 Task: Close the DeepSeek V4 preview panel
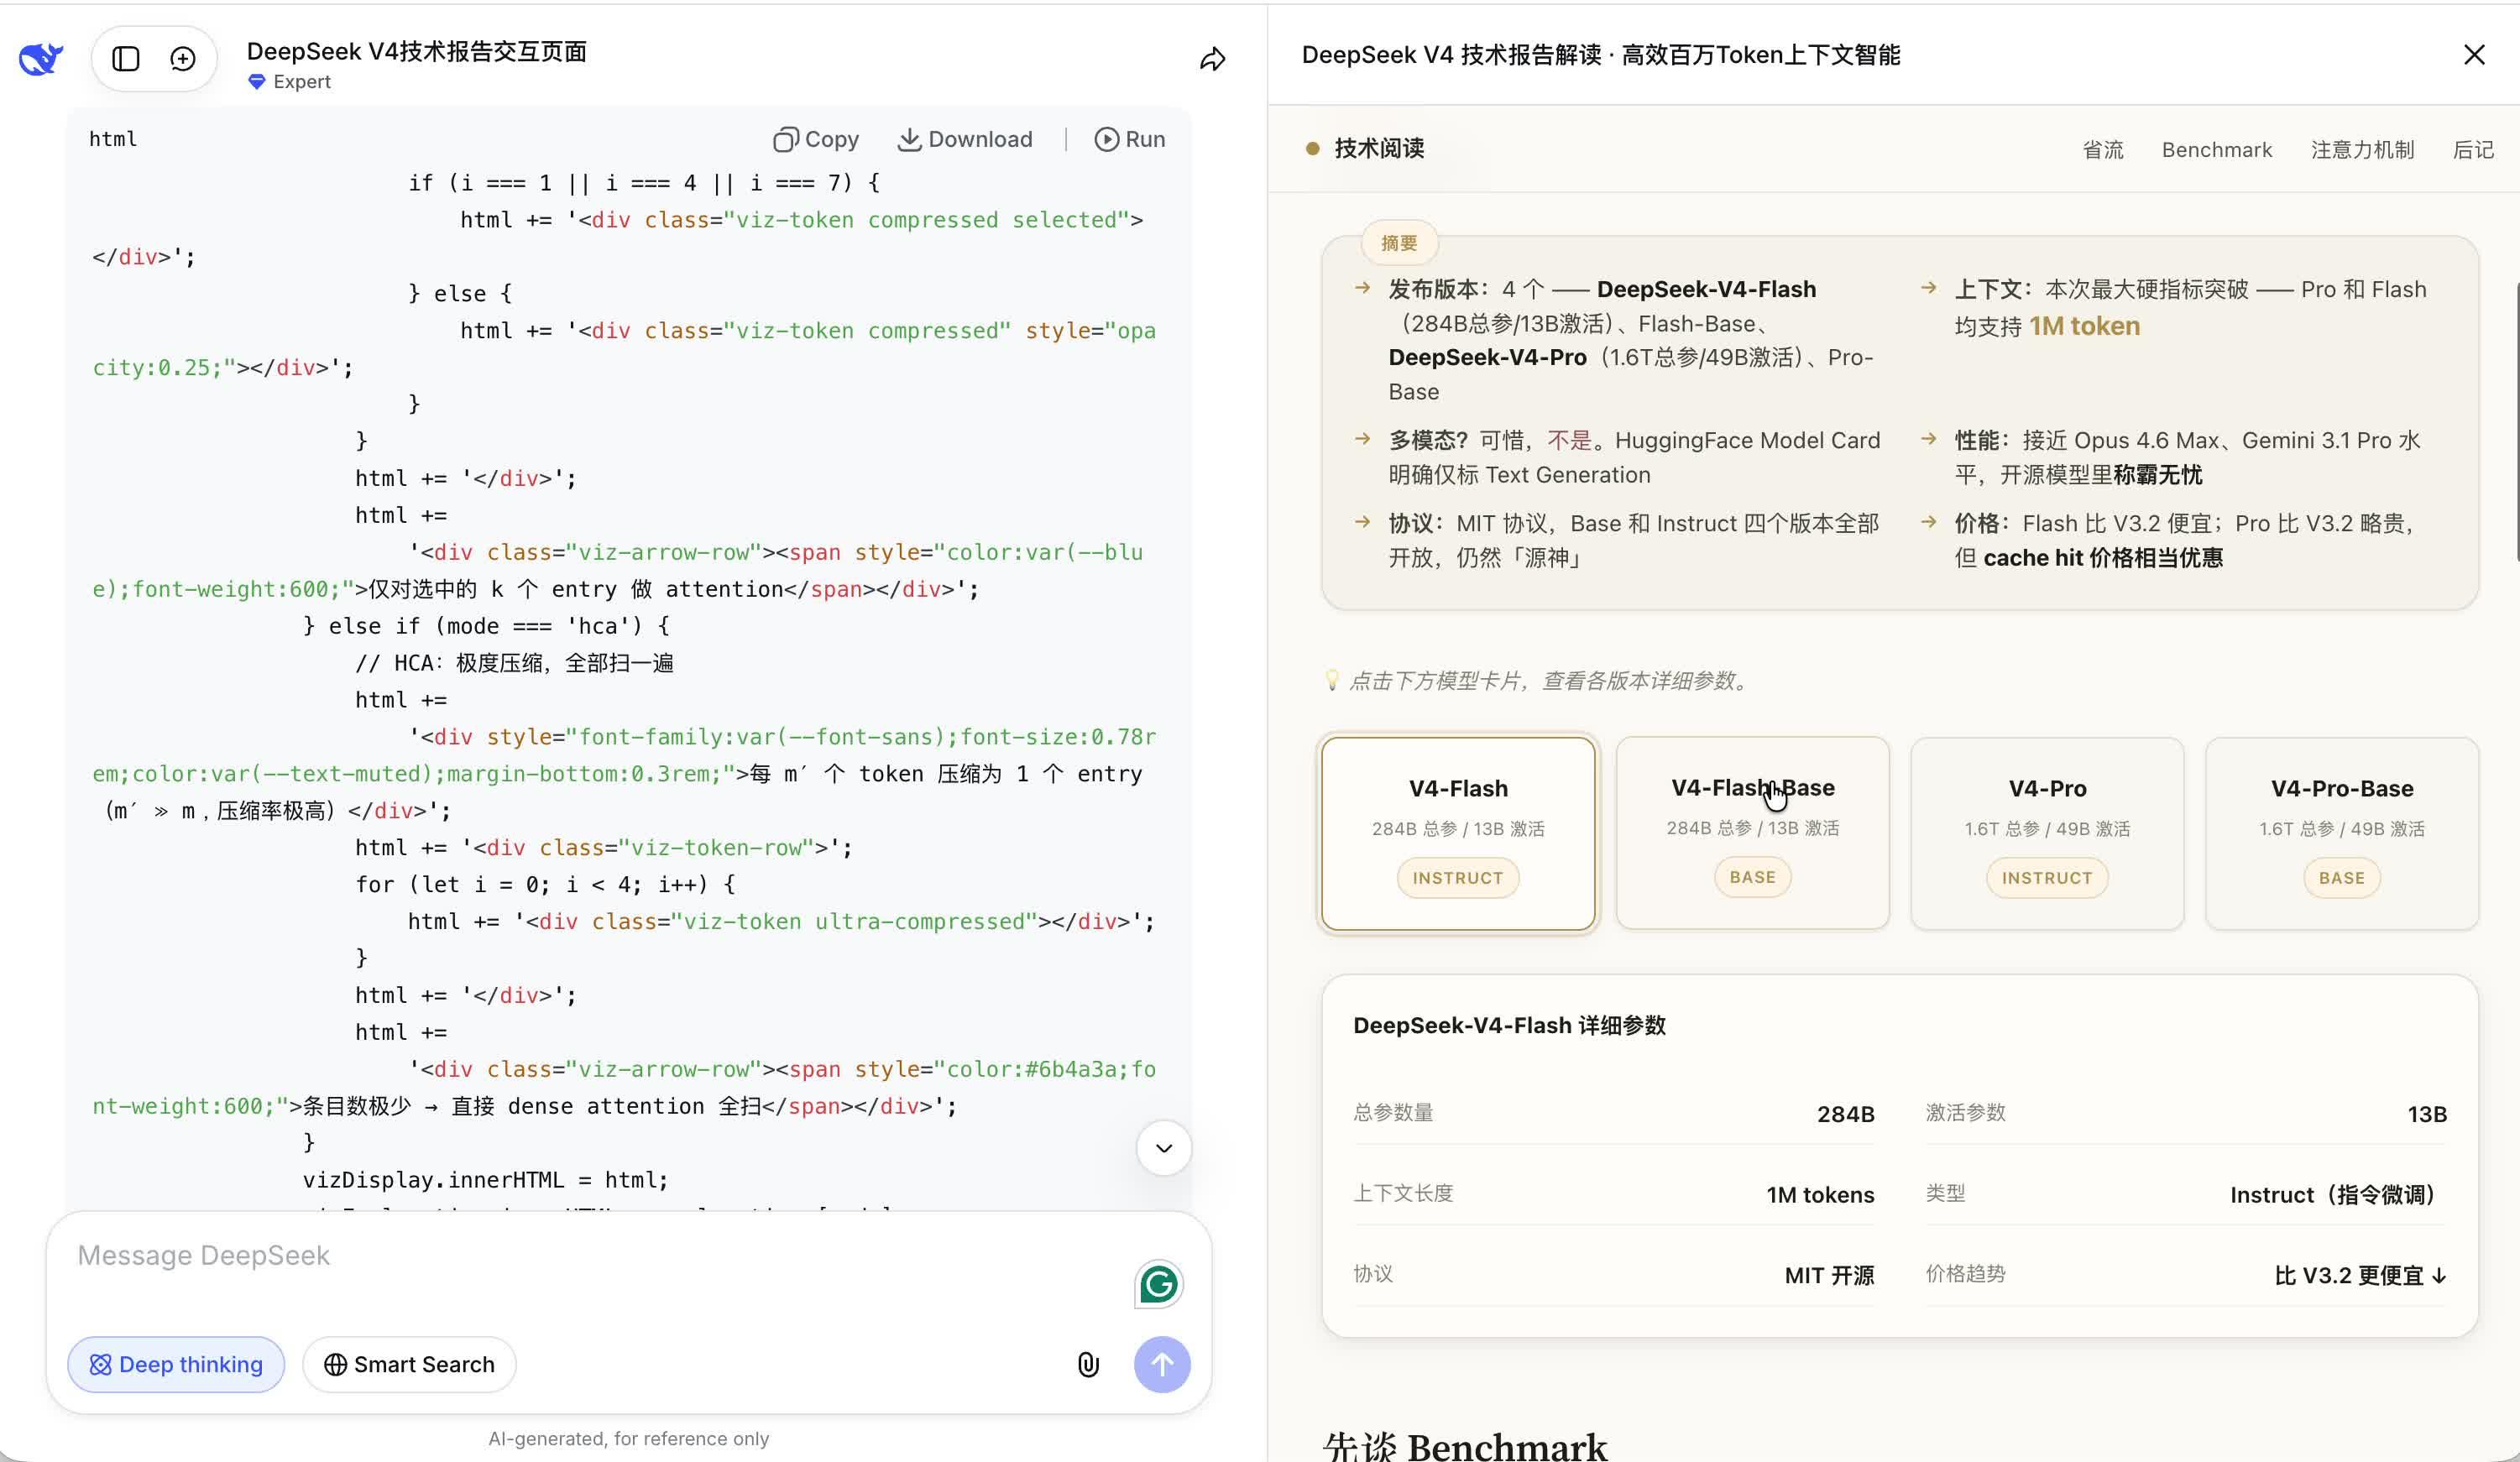pyautogui.click(x=2474, y=55)
